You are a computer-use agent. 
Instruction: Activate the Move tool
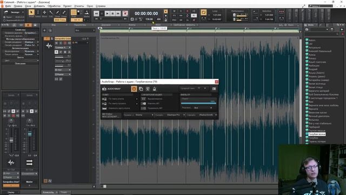44,12
